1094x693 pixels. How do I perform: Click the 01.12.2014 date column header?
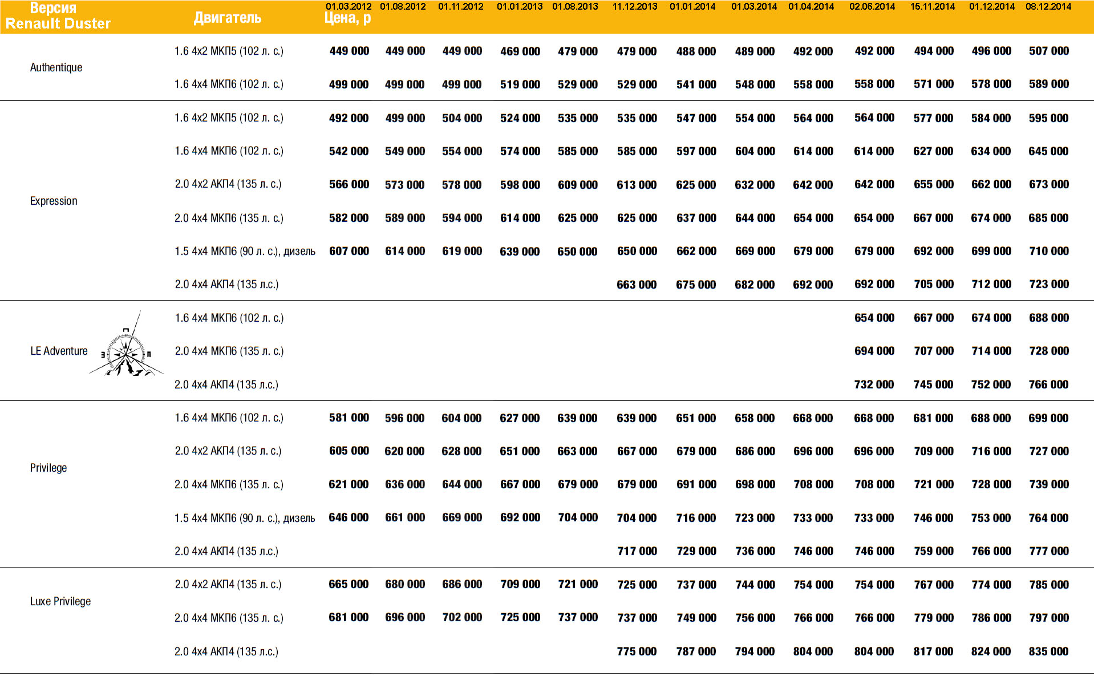pyautogui.click(x=992, y=6)
